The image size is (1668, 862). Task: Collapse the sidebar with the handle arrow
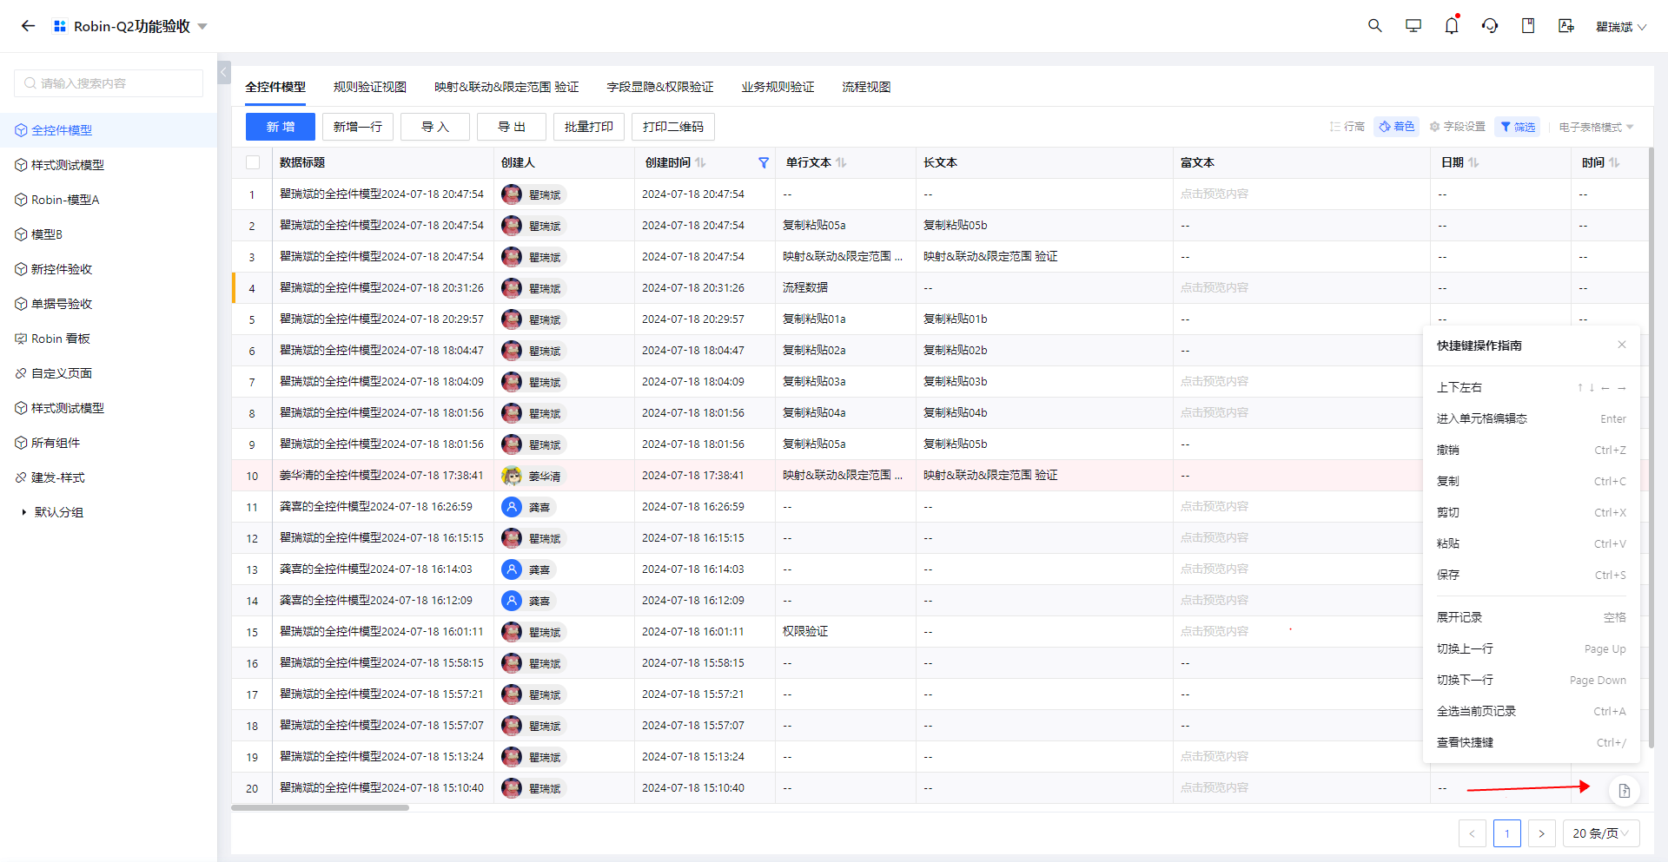click(x=224, y=72)
